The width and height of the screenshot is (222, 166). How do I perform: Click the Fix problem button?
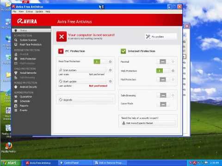point(160,37)
